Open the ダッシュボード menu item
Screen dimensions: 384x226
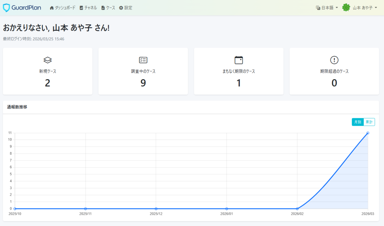click(x=63, y=8)
